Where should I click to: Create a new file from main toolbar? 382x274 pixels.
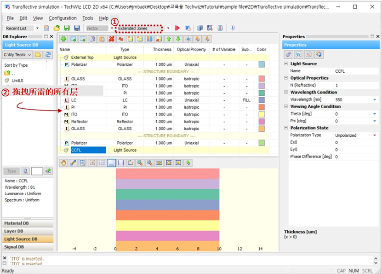46,28
